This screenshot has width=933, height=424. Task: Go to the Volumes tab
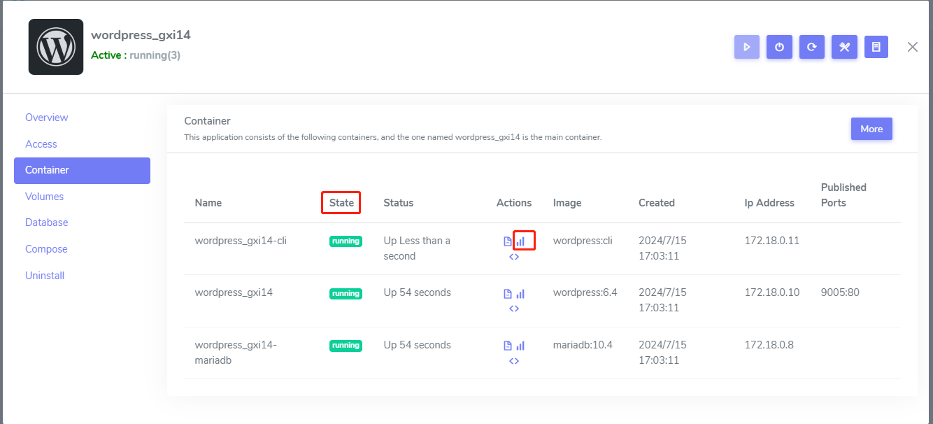[44, 197]
